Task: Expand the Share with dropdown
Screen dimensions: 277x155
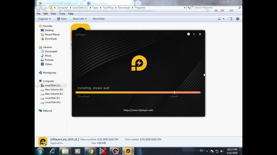Action: 80,19
